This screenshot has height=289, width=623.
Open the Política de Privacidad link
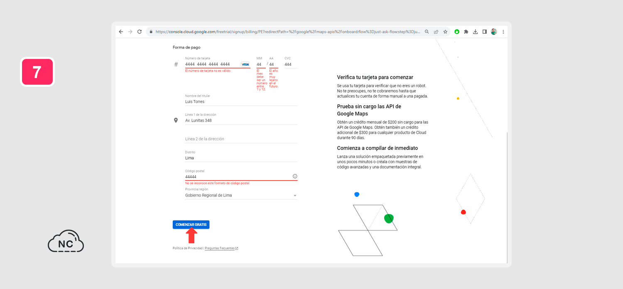coord(188,248)
